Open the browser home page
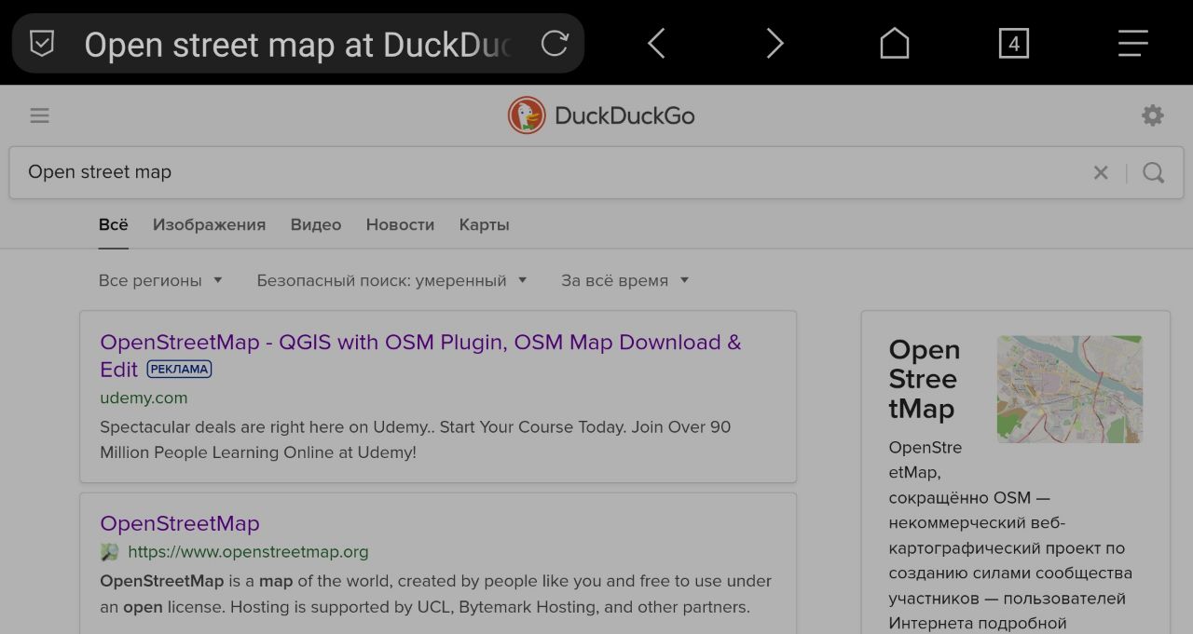The height and width of the screenshot is (634, 1193). pyautogui.click(x=894, y=43)
